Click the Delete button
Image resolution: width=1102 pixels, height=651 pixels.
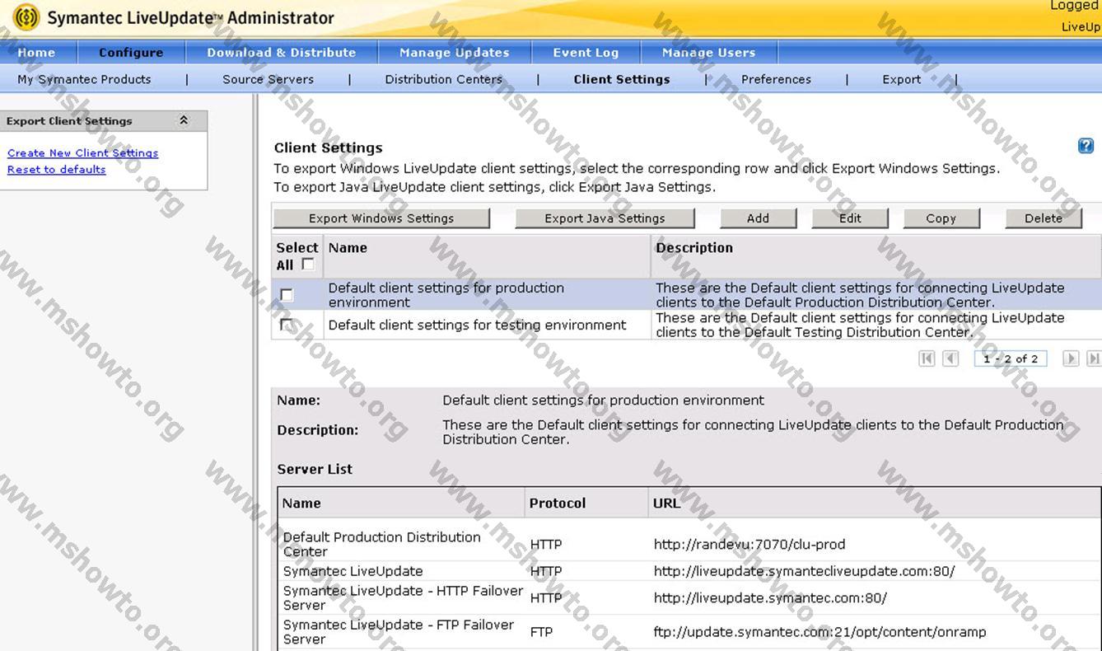point(1044,218)
